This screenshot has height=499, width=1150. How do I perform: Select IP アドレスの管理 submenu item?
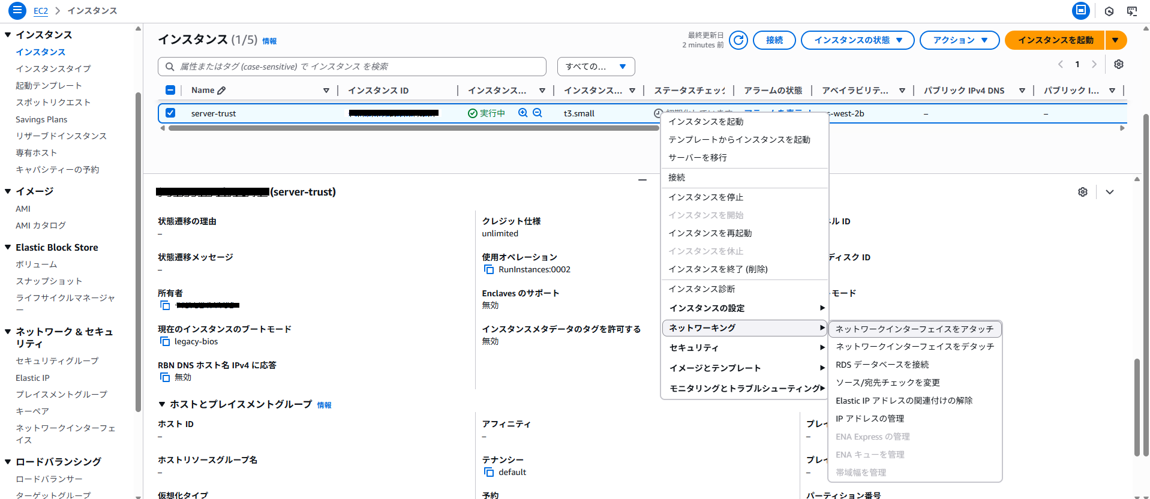click(915, 419)
